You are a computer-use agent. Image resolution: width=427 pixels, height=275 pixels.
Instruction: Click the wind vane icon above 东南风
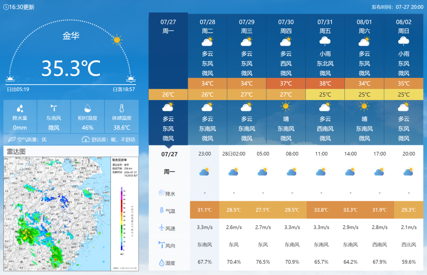click(x=54, y=108)
